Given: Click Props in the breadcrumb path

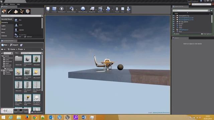Looking at the screenshot, I should (20, 49).
